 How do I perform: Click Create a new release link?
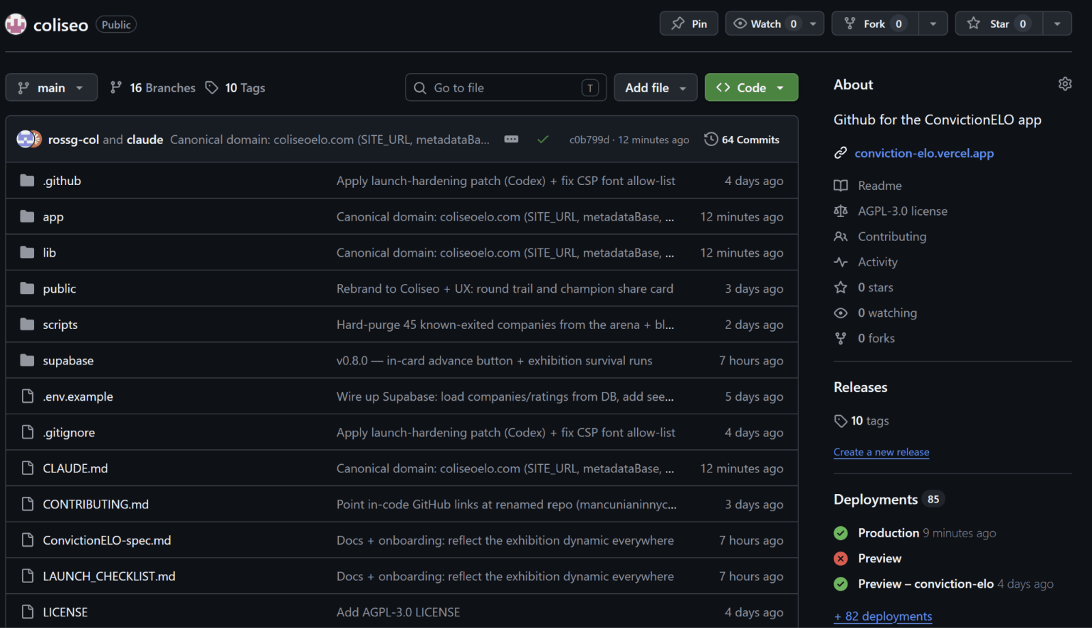(881, 452)
